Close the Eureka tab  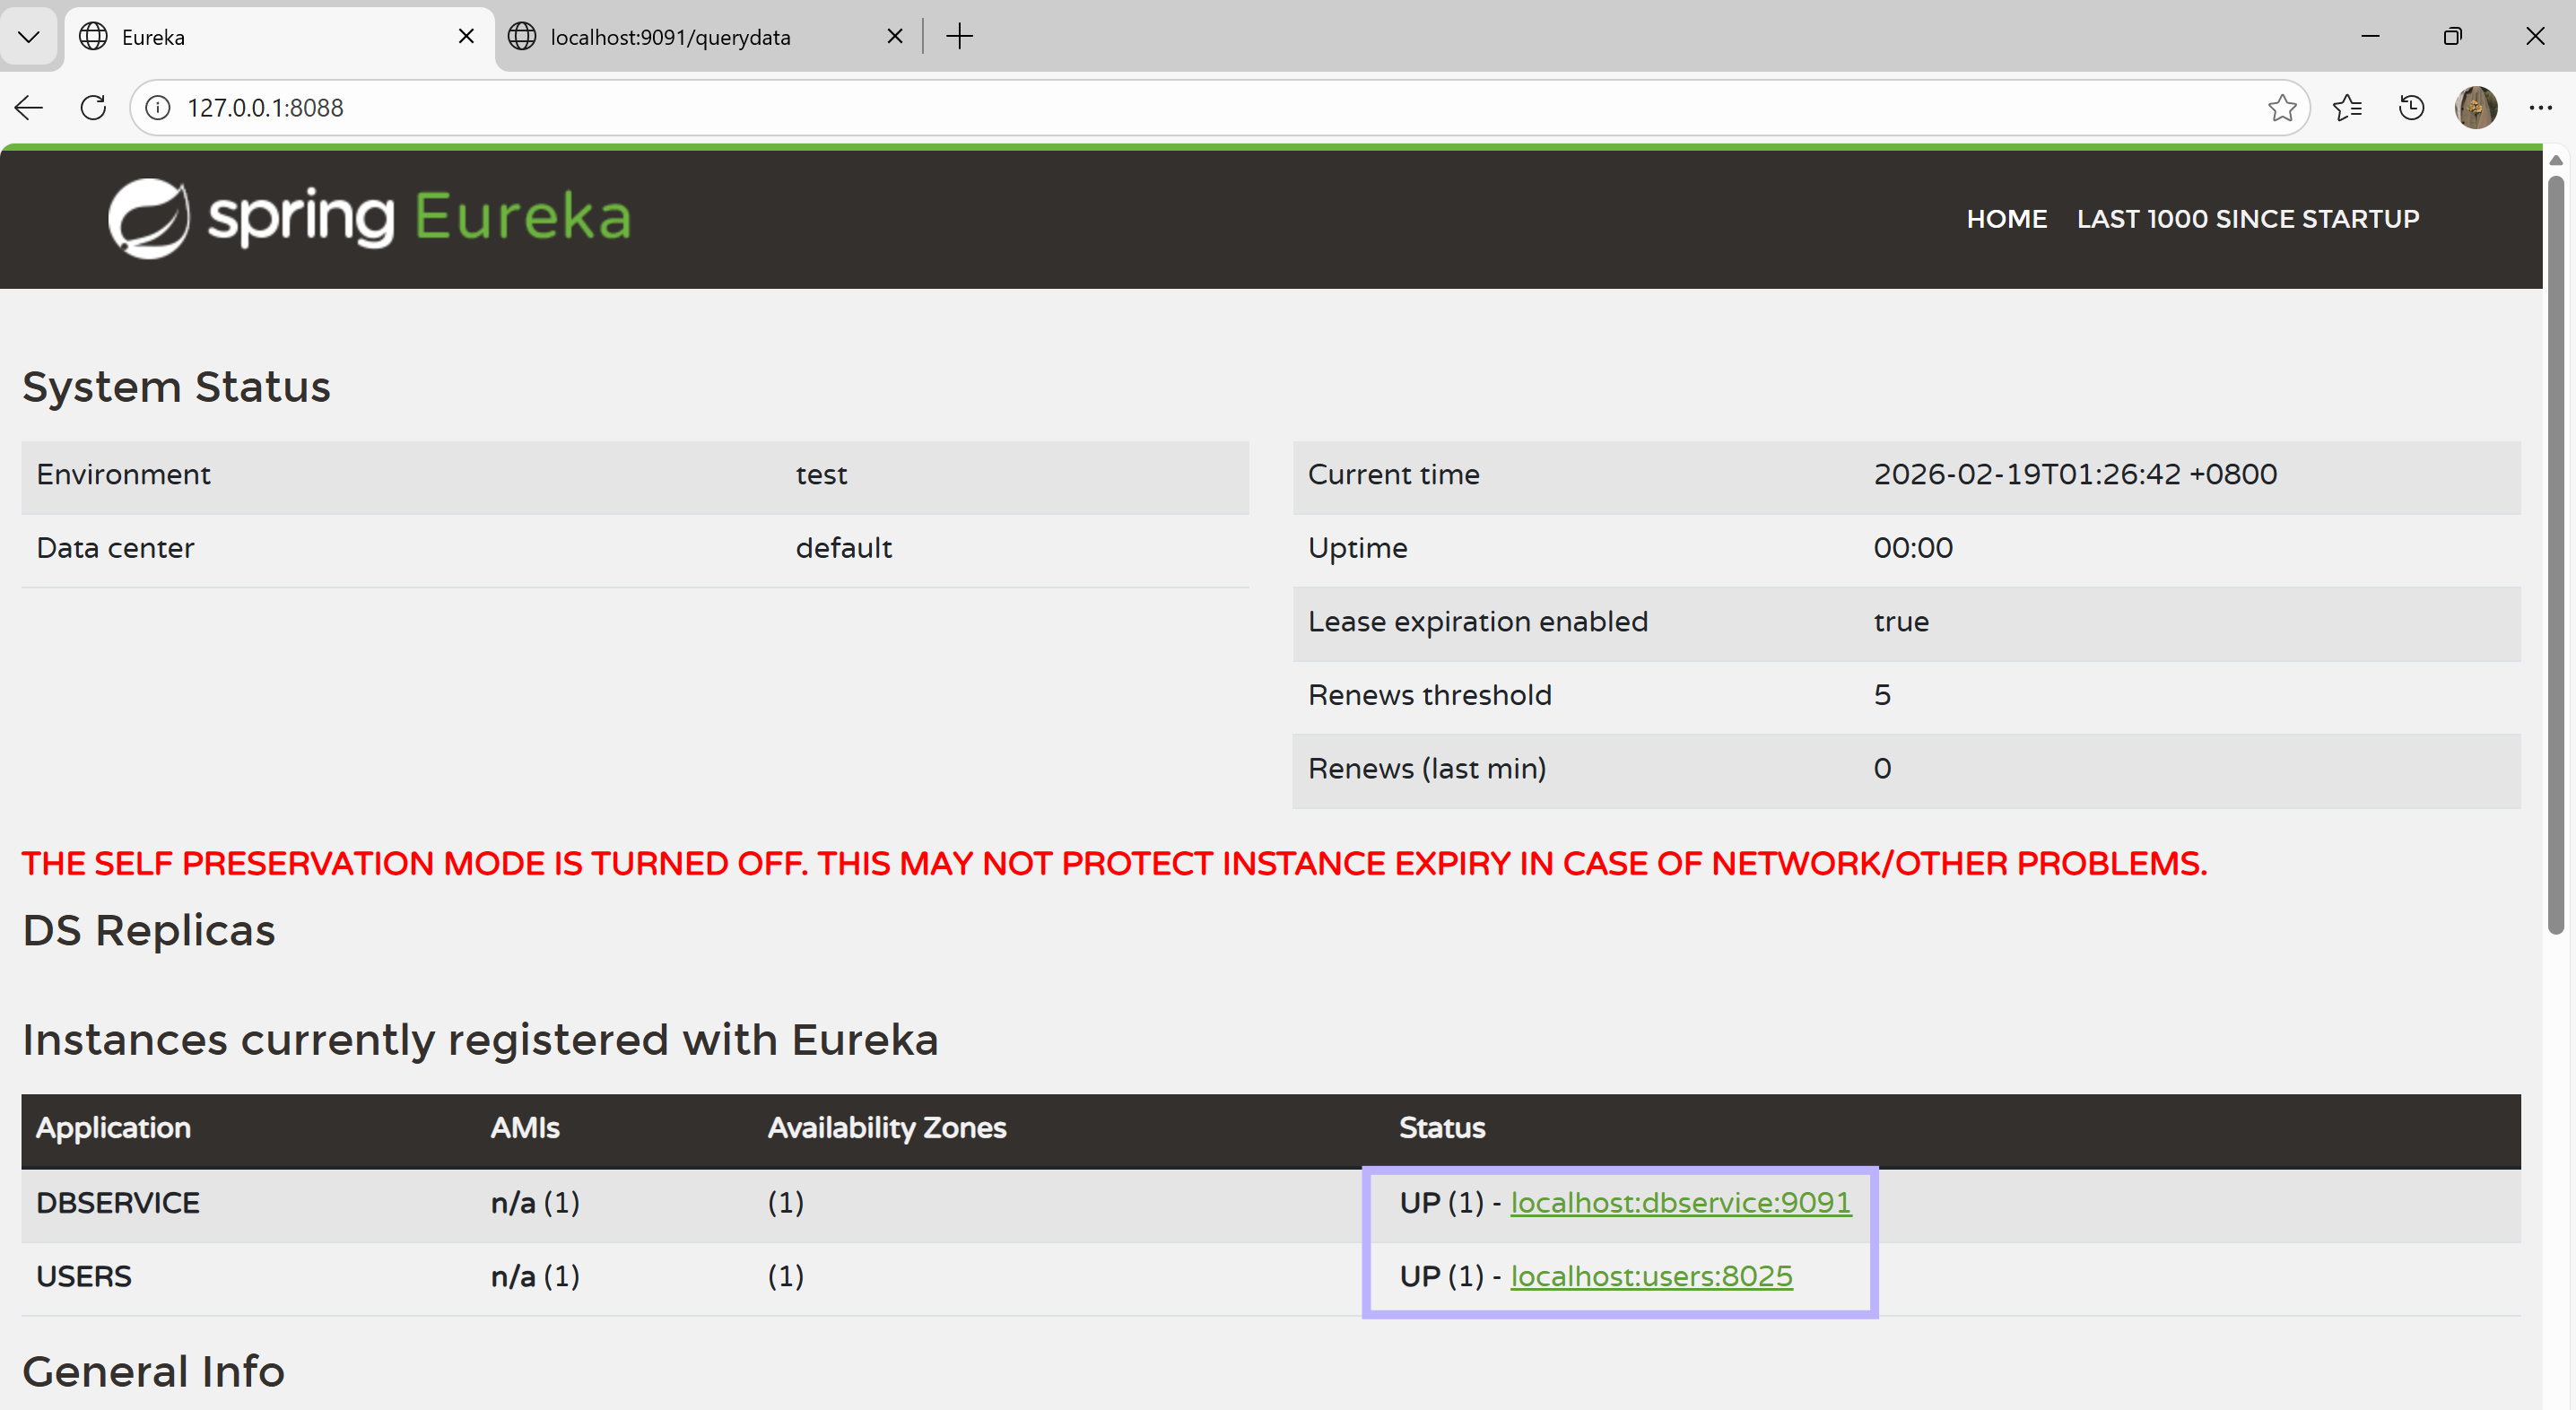click(x=466, y=37)
